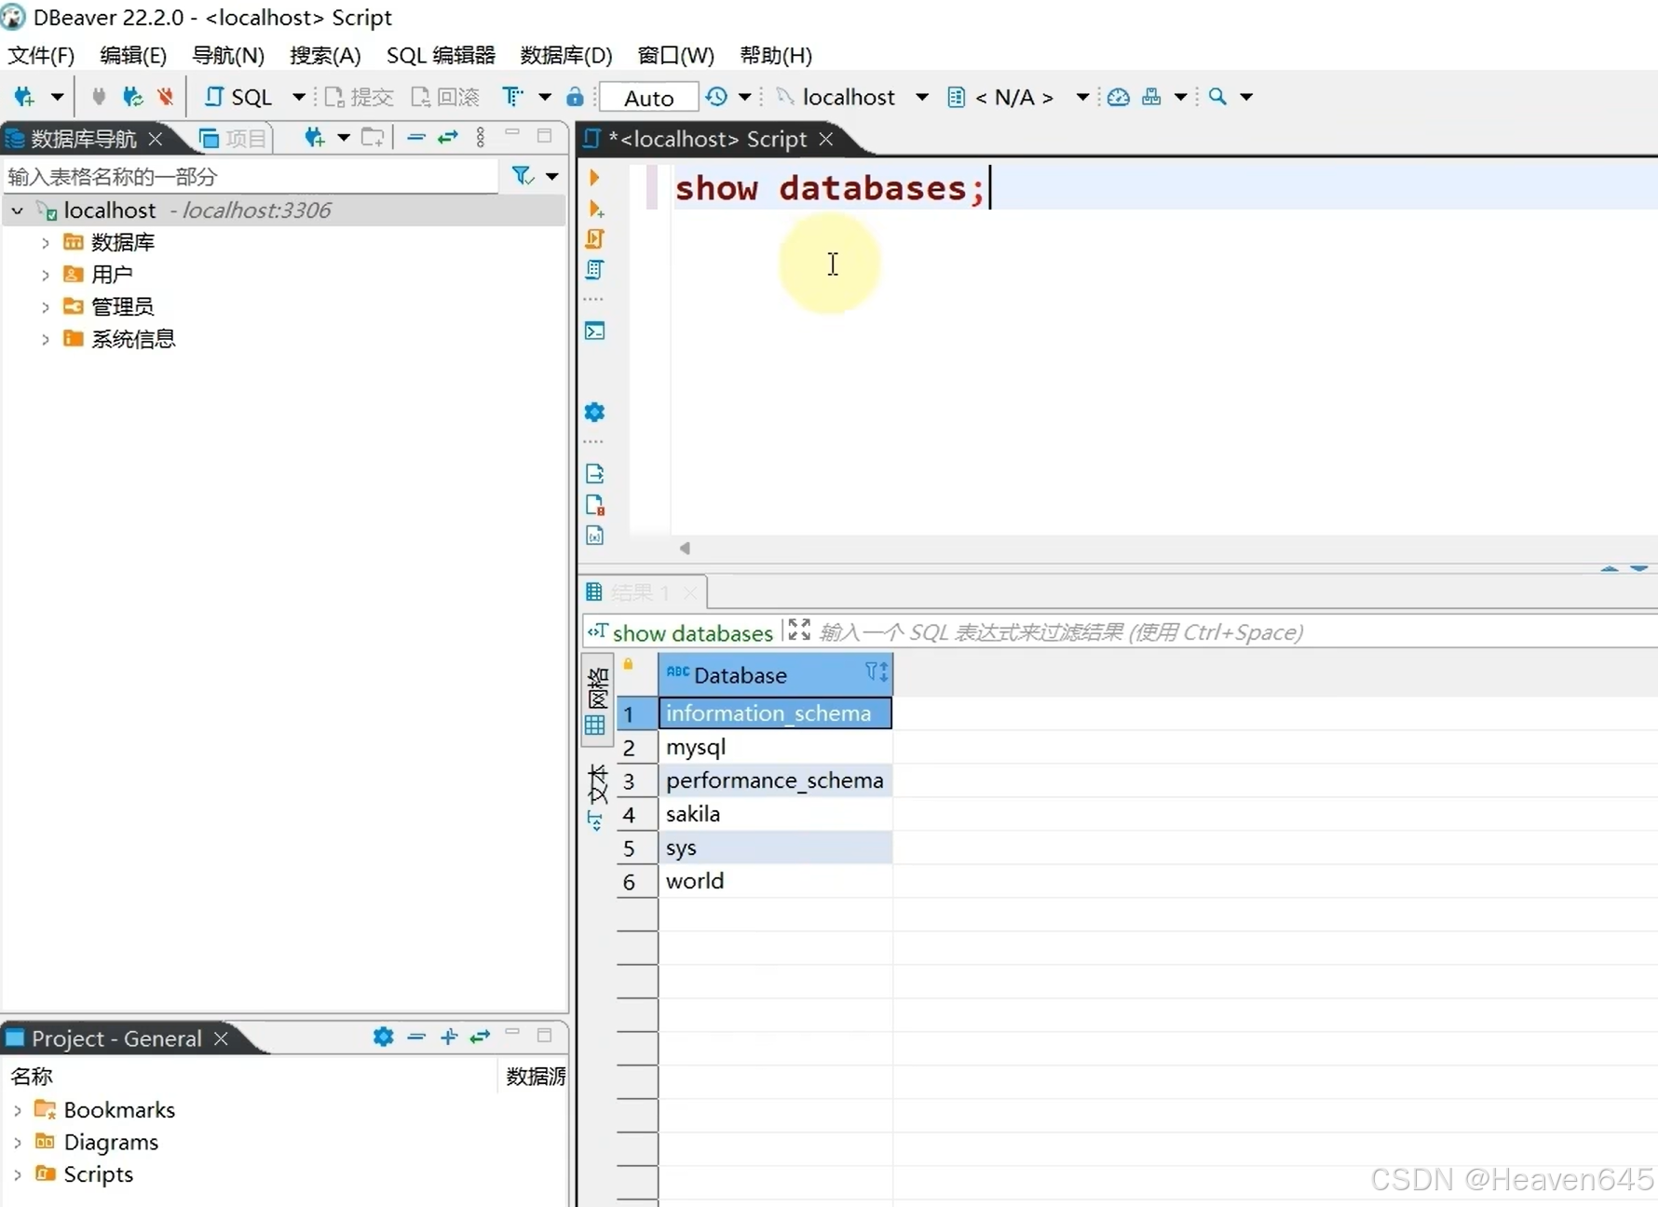
Task: Click the tools/driver icon next to dashboard
Action: click(1151, 97)
